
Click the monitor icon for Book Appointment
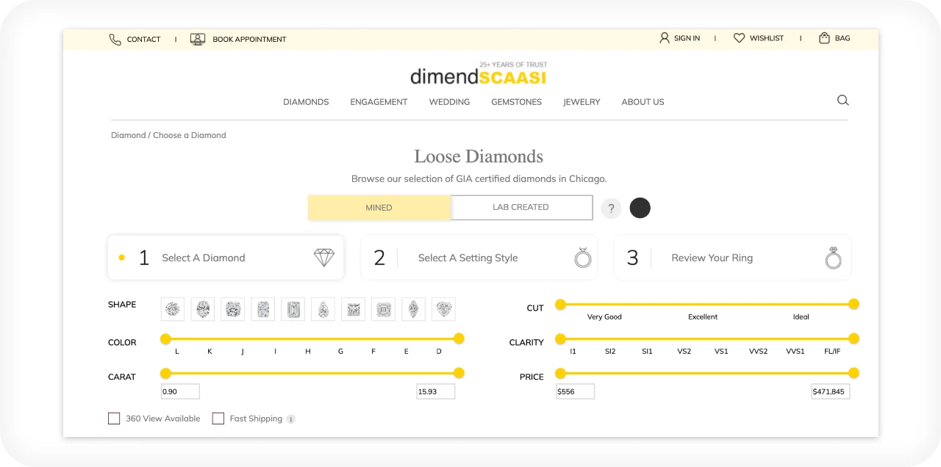198,39
